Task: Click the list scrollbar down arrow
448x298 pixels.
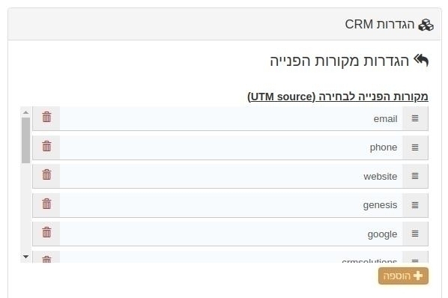Action: tap(25, 257)
